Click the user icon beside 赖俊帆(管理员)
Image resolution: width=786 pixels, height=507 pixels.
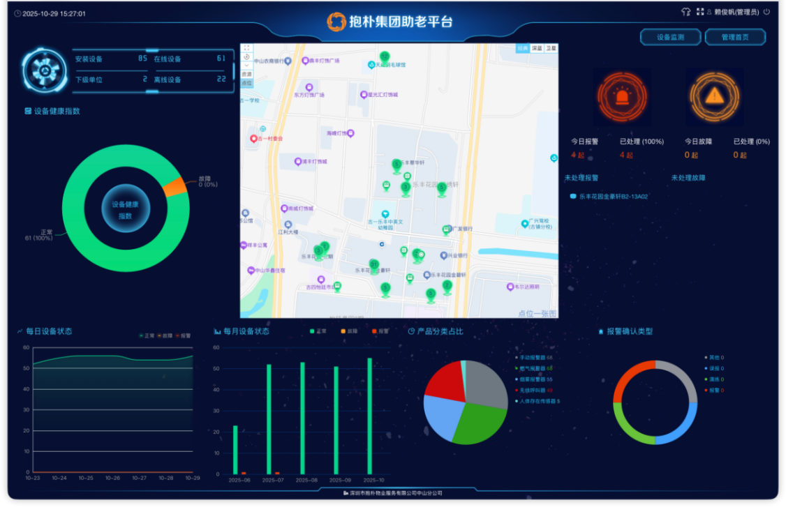[x=709, y=12]
